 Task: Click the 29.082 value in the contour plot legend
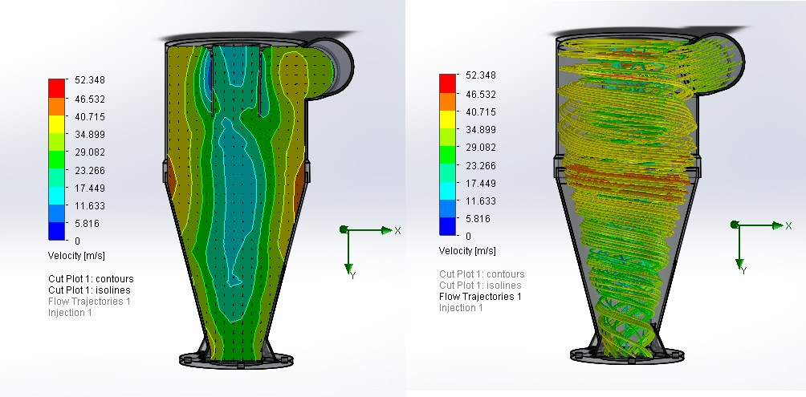90,152
